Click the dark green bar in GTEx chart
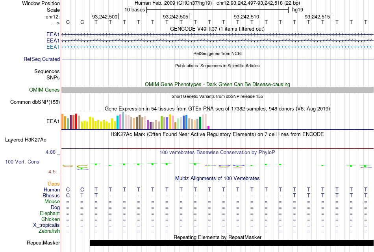Screen dimensions: 374x252 200,123
